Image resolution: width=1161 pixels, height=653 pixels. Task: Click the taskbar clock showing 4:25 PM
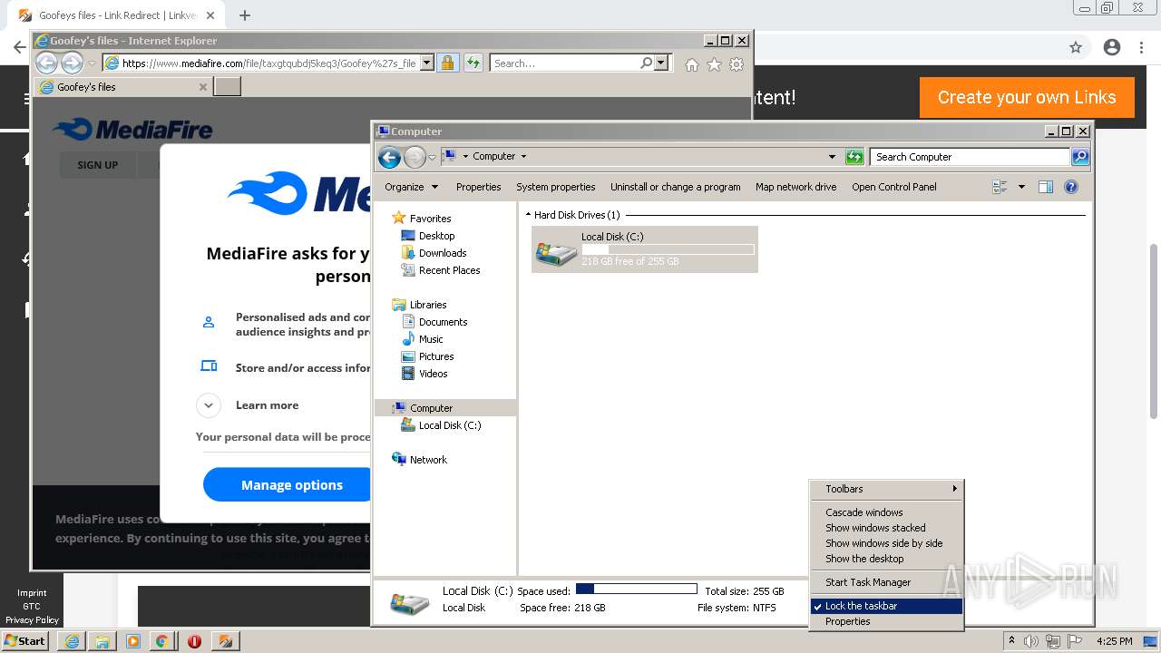tap(1114, 641)
